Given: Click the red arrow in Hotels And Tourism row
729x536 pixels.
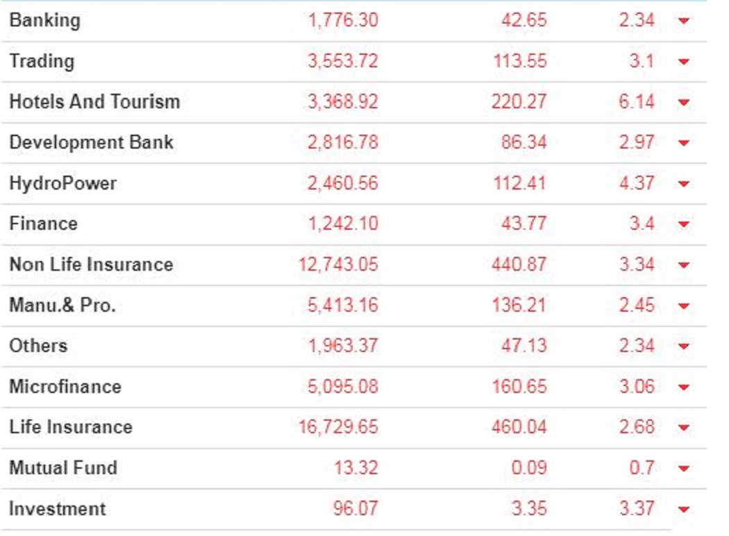Looking at the screenshot, I should [x=684, y=103].
